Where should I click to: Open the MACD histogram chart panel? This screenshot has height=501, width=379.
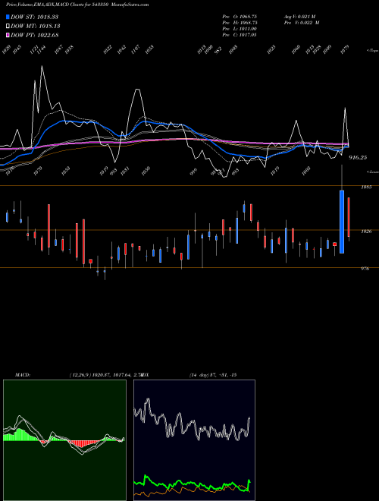(x=64, y=440)
